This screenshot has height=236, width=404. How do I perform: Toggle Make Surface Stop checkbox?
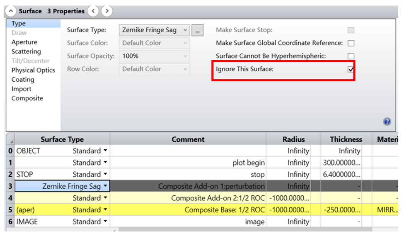[351, 30]
